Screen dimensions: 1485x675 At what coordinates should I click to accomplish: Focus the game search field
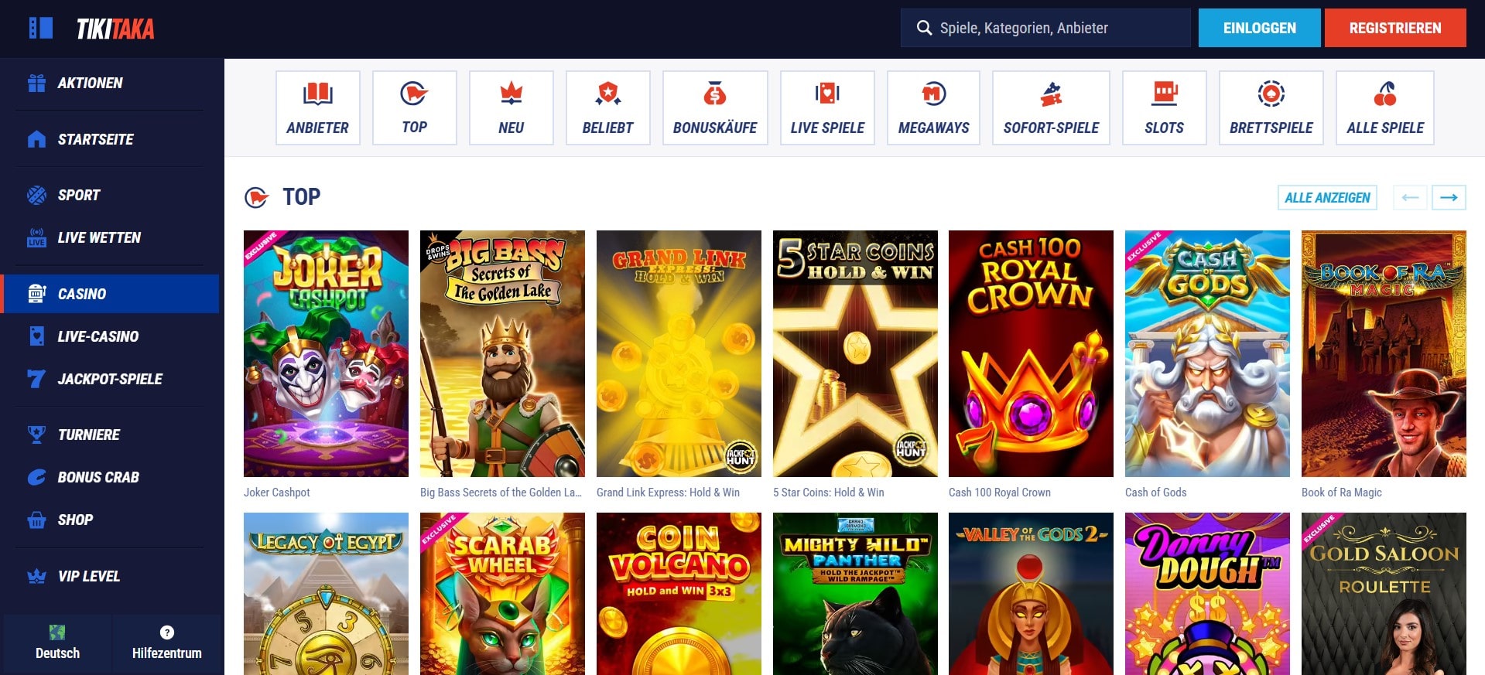(x=1045, y=28)
